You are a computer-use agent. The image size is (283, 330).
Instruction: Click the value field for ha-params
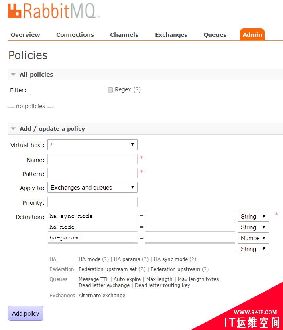pos(190,238)
